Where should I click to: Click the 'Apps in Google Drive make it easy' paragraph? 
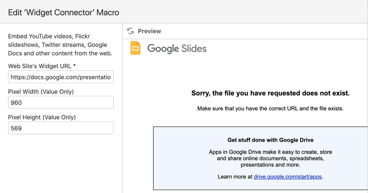pos(270,158)
